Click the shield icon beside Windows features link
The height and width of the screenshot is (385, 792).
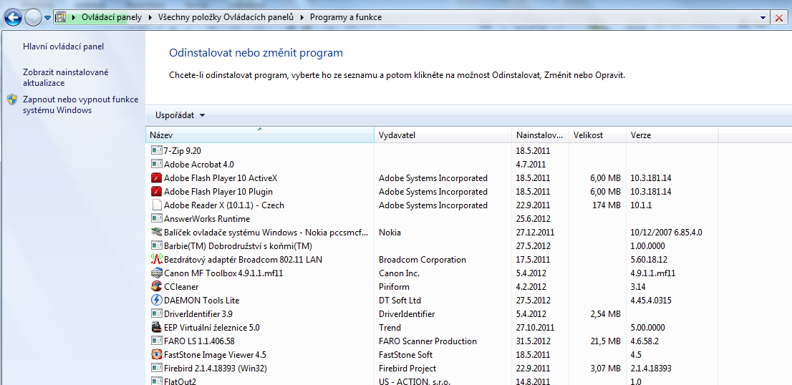12,99
